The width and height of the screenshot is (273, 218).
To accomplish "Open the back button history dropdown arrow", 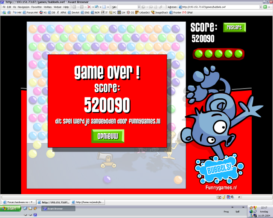I will click(78, 7).
